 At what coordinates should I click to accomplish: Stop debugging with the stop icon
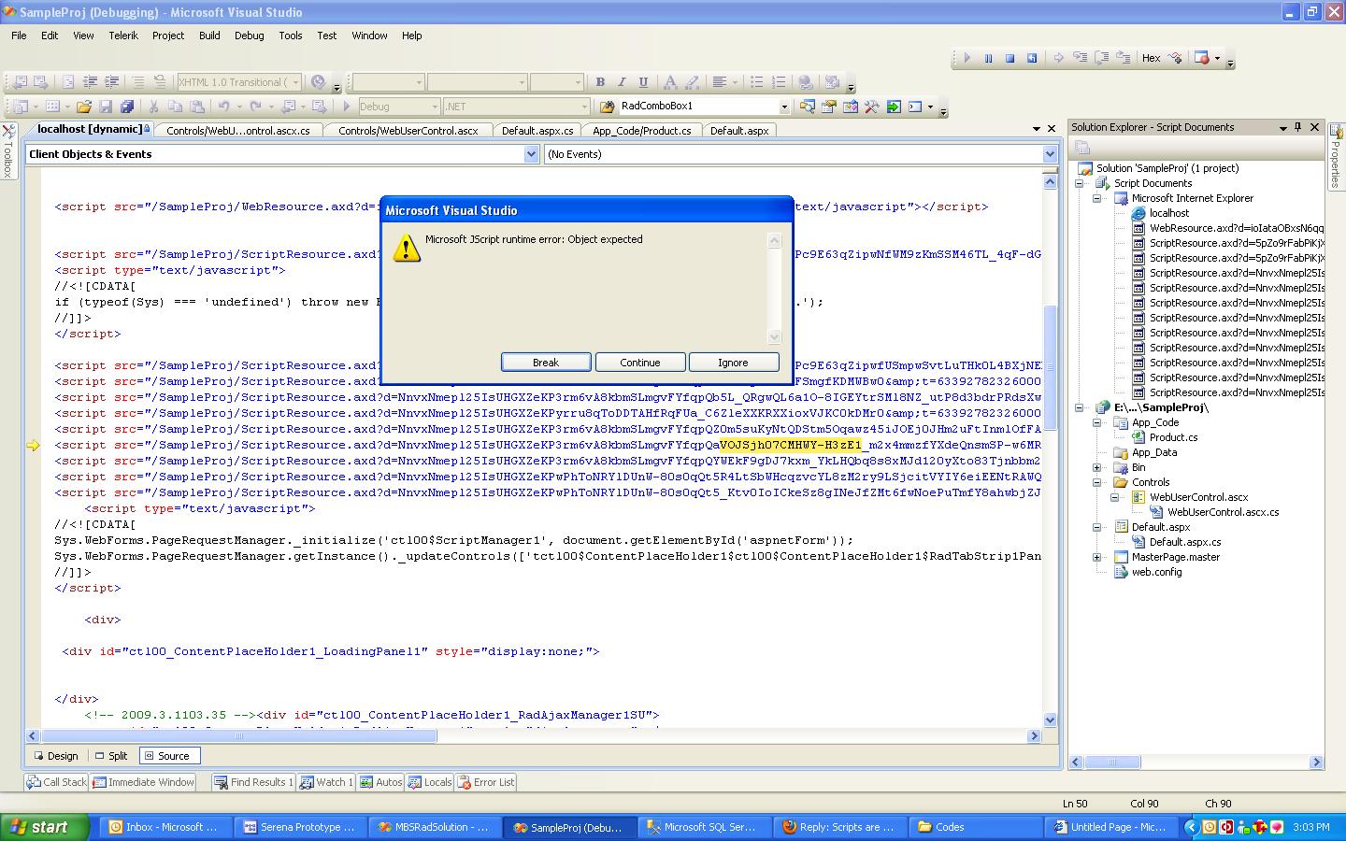click(x=1009, y=58)
